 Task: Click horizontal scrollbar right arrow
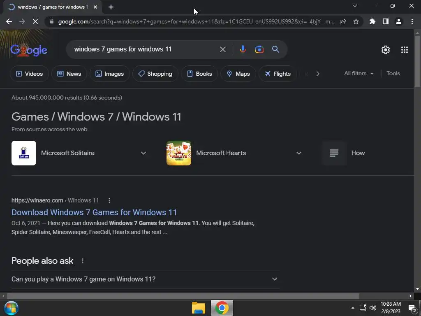pyautogui.click(x=411, y=296)
